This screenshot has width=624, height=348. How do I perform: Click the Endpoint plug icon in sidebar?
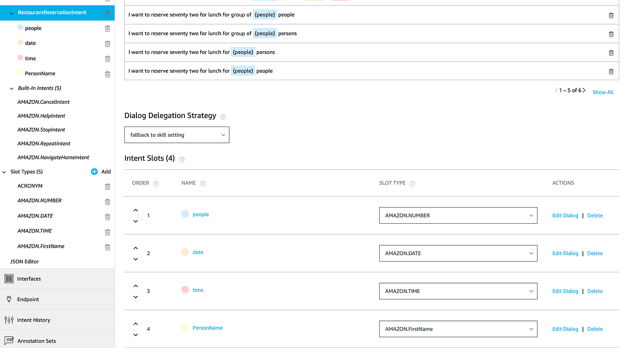[8, 299]
